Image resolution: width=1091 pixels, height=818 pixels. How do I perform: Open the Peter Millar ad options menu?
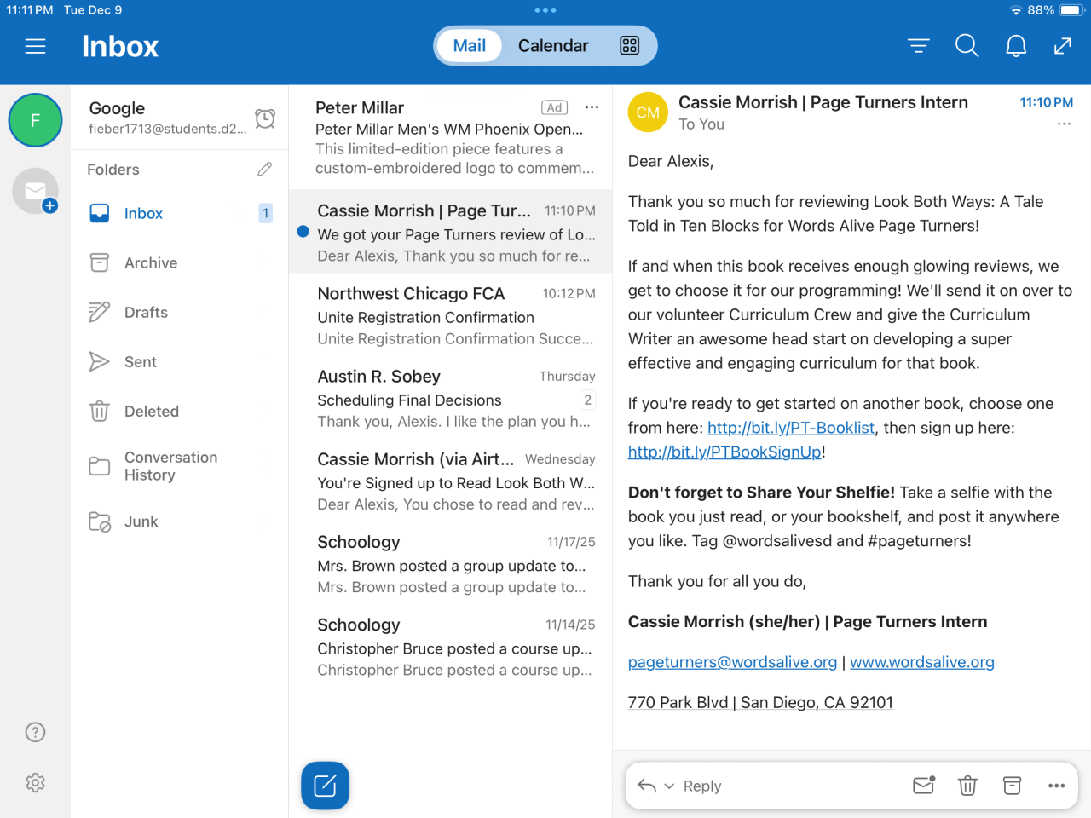592,107
